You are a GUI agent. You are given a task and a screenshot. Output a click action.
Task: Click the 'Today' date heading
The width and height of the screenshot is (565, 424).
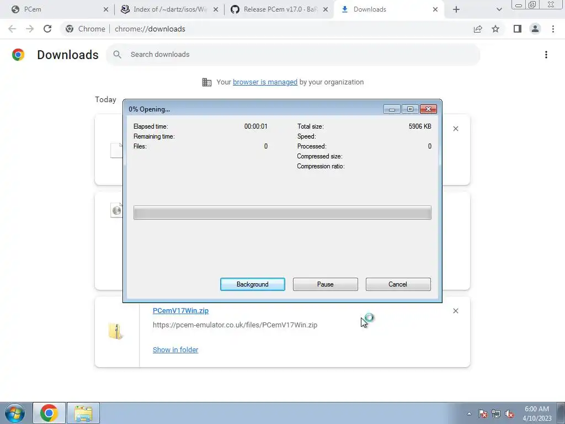coord(105,99)
